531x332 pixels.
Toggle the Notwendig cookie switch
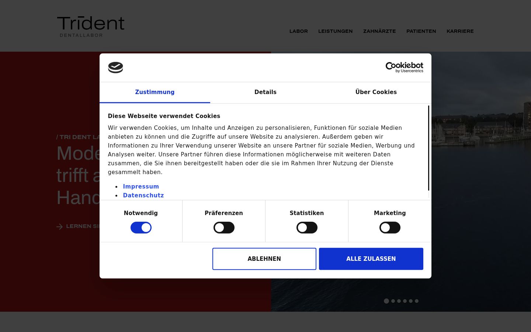click(141, 228)
